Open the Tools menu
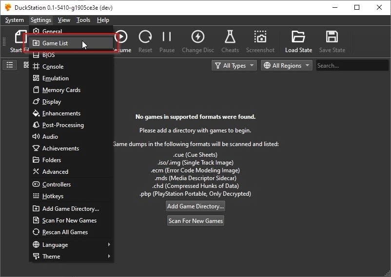Image resolution: width=391 pixels, height=277 pixels. pos(83,20)
